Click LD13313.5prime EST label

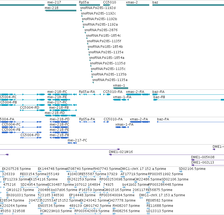point(160,211)
